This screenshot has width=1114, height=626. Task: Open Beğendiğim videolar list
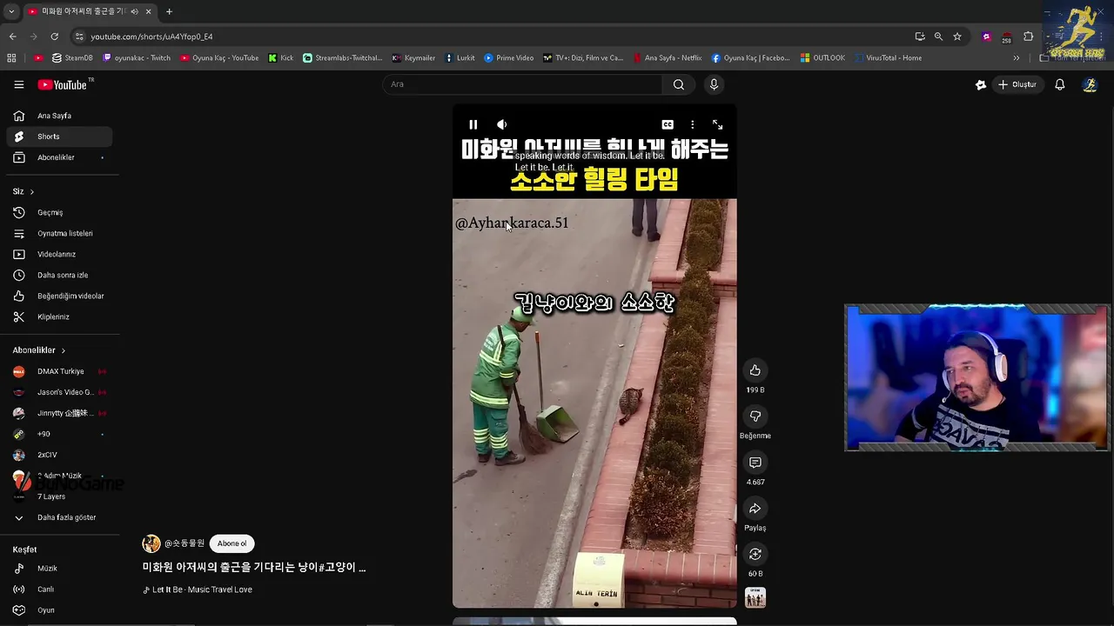coord(59,296)
